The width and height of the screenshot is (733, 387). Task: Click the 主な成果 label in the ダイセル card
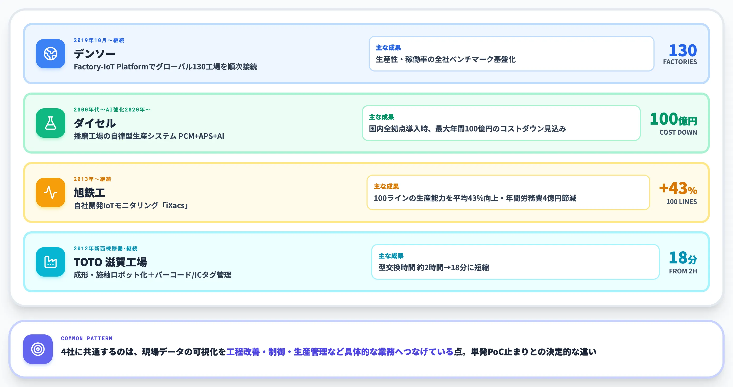381,117
